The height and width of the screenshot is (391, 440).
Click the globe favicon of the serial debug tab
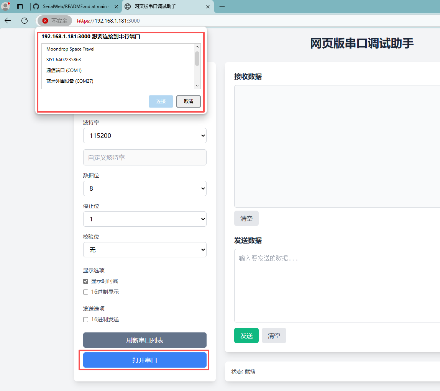[128, 7]
